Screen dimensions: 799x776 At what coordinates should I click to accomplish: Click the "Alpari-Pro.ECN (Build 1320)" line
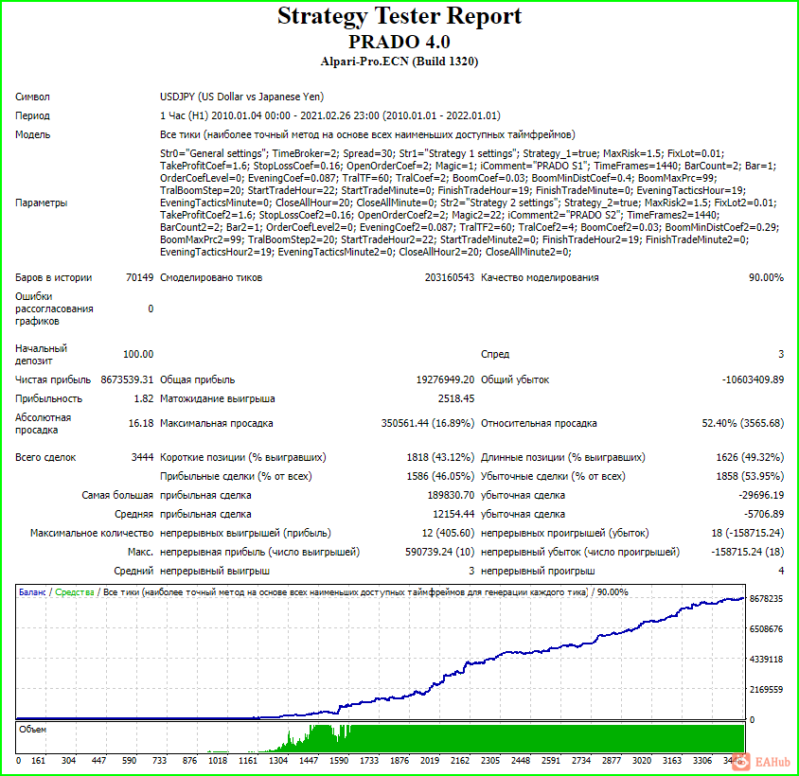[399, 62]
